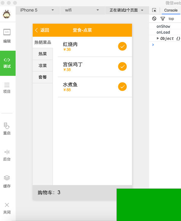
Task: Send app to 后台 background
Action: 7,155
